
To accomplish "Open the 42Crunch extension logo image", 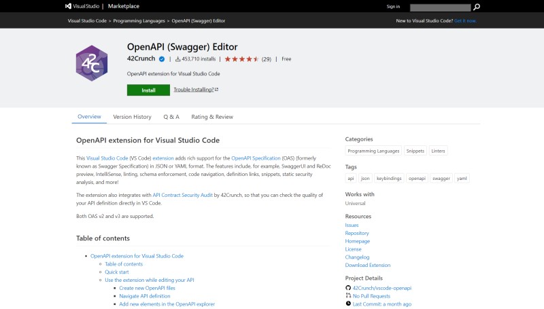I will tap(92, 63).
